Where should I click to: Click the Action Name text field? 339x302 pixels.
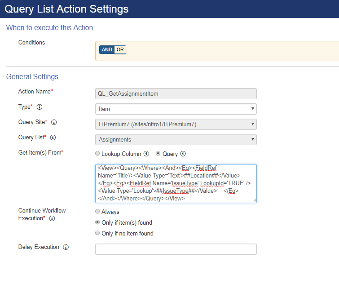pyautogui.click(x=176, y=93)
